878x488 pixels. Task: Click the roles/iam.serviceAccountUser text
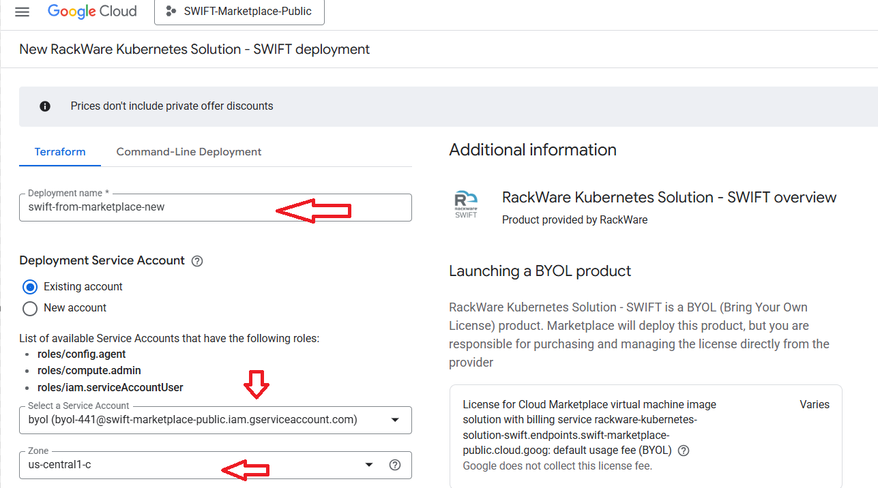(x=111, y=387)
